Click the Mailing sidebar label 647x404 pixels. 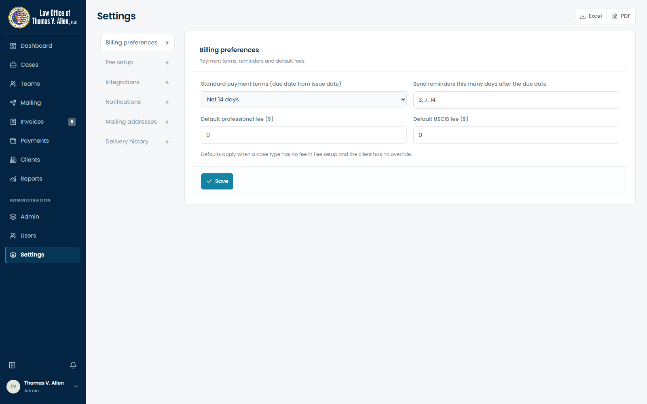point(31,103)
